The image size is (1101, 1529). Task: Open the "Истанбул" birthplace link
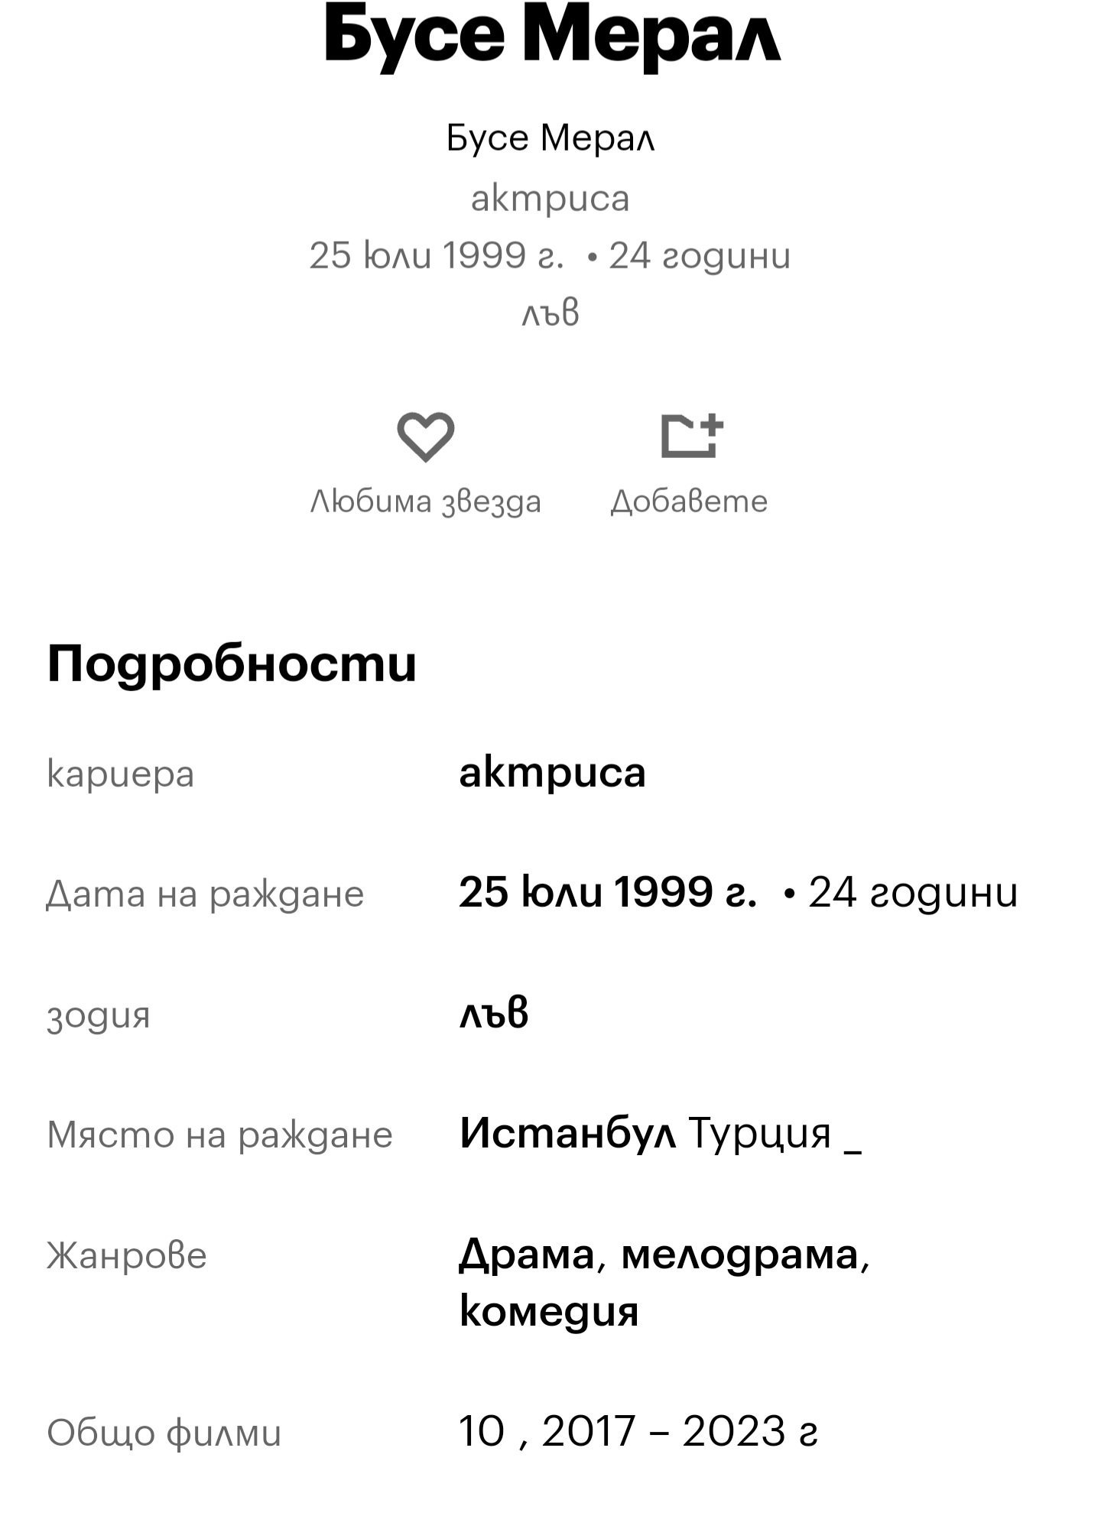tap(567, 1133)
